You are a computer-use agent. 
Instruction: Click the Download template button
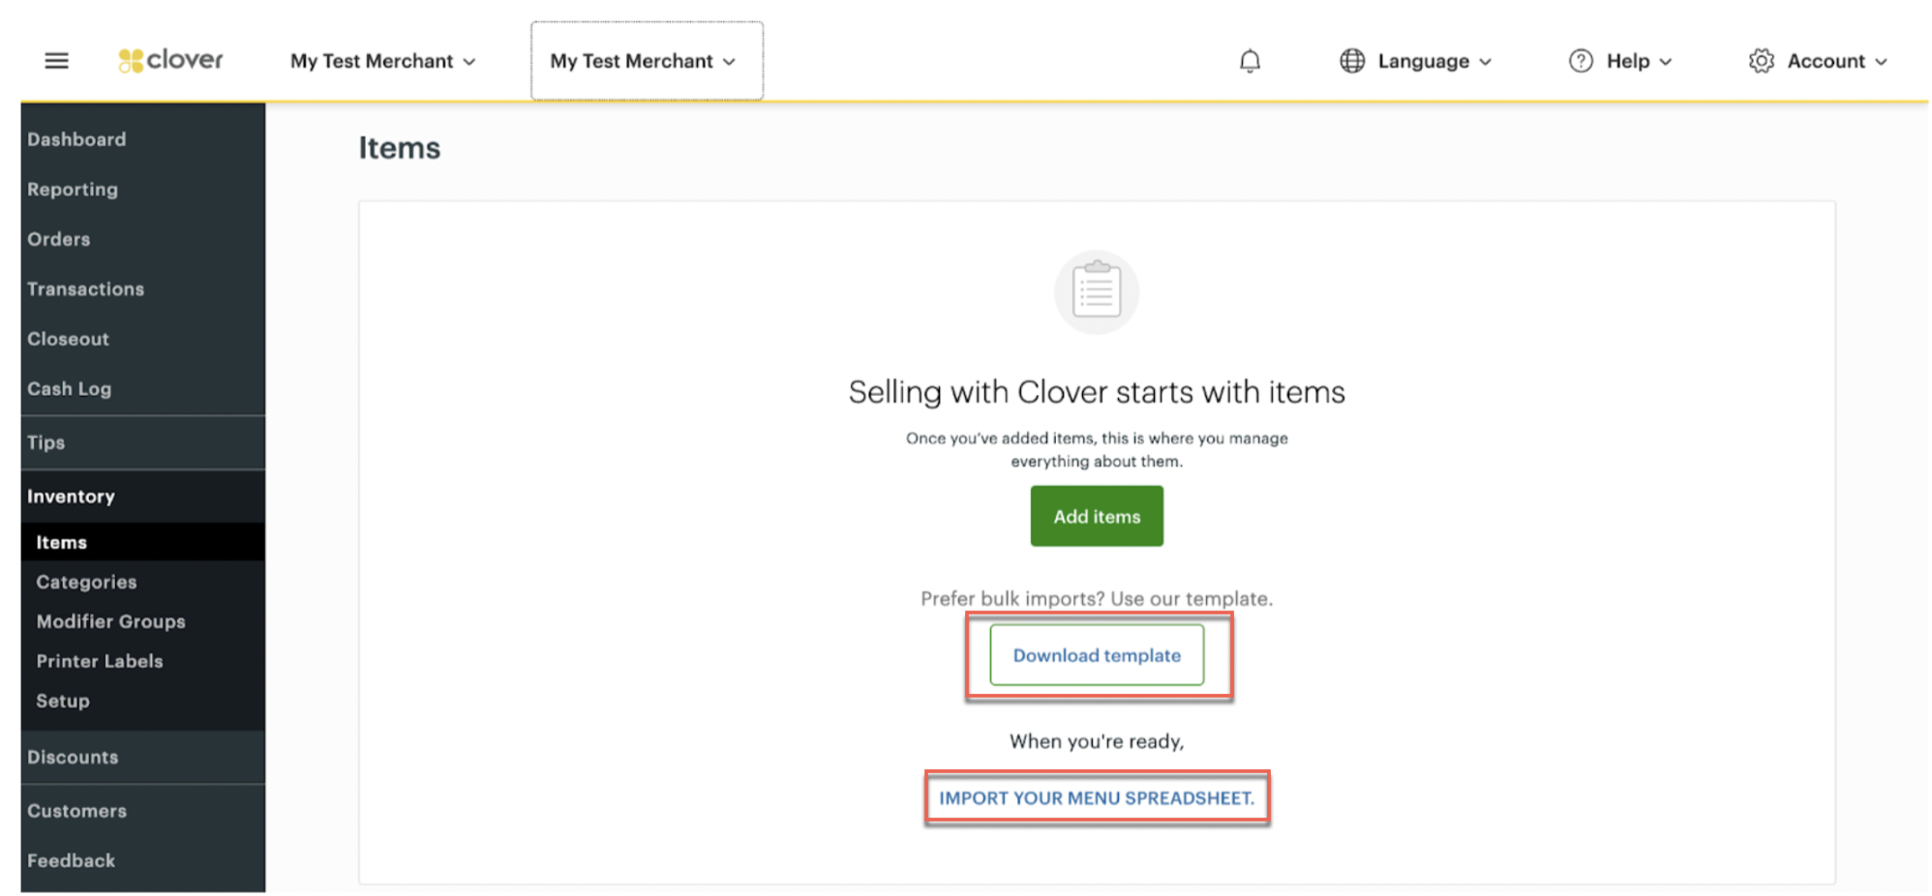[1097, 655]
